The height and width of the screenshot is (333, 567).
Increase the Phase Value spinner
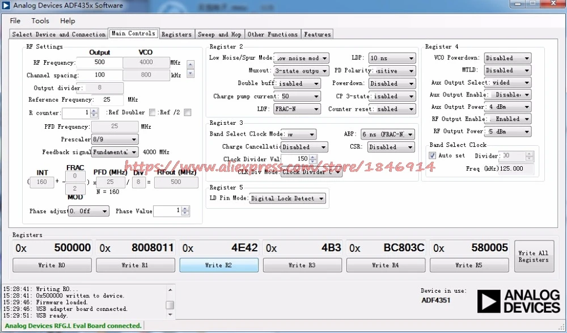[185, 209]
